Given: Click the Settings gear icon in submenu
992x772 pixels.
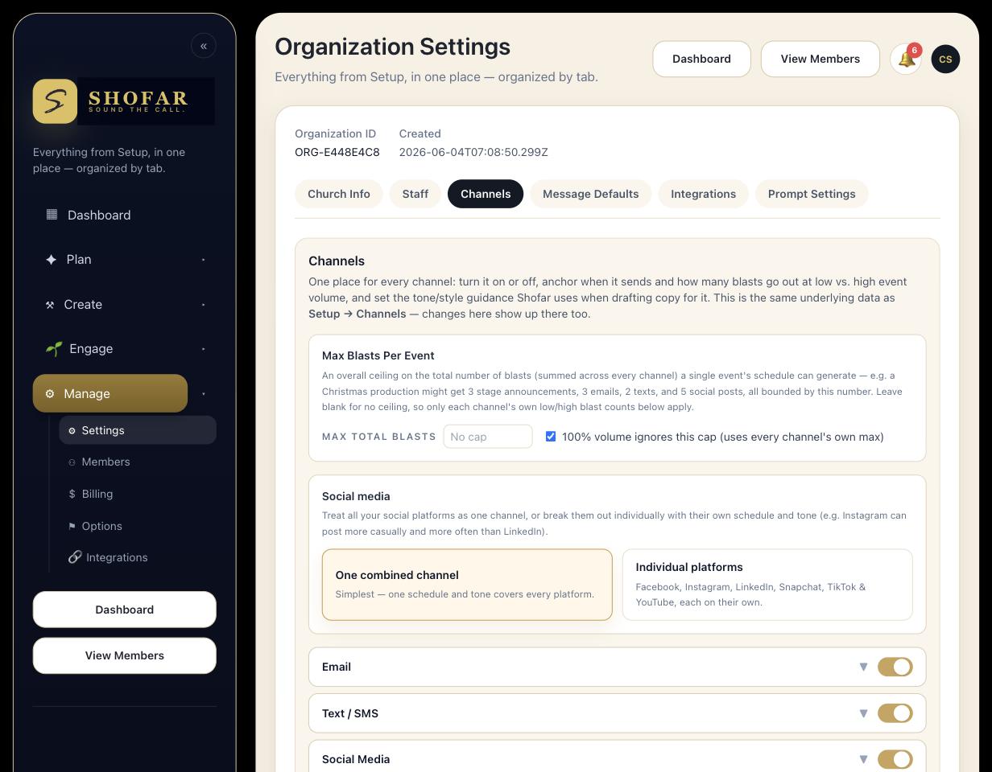Looking at the screenshot, I should (x=72, y=431).
